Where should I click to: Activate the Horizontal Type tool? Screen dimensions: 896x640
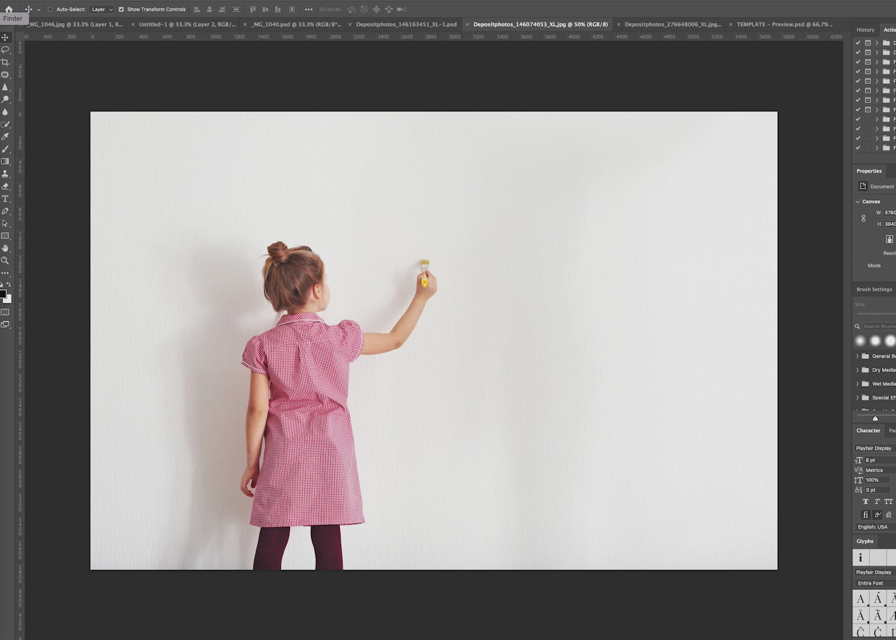(5, 199)
